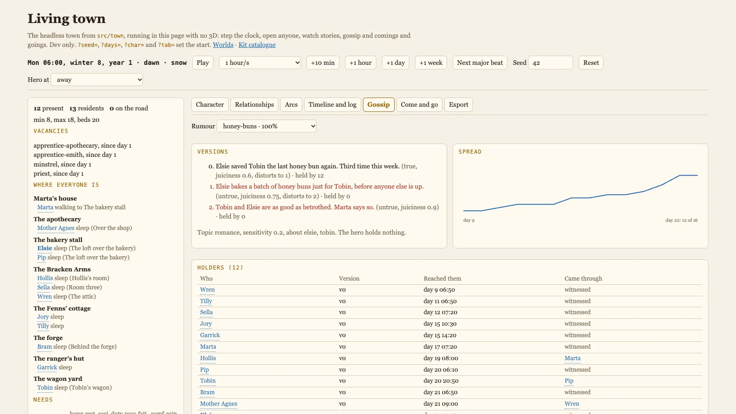
Task: Follow the Worlds link
Action: pos(223,45)
